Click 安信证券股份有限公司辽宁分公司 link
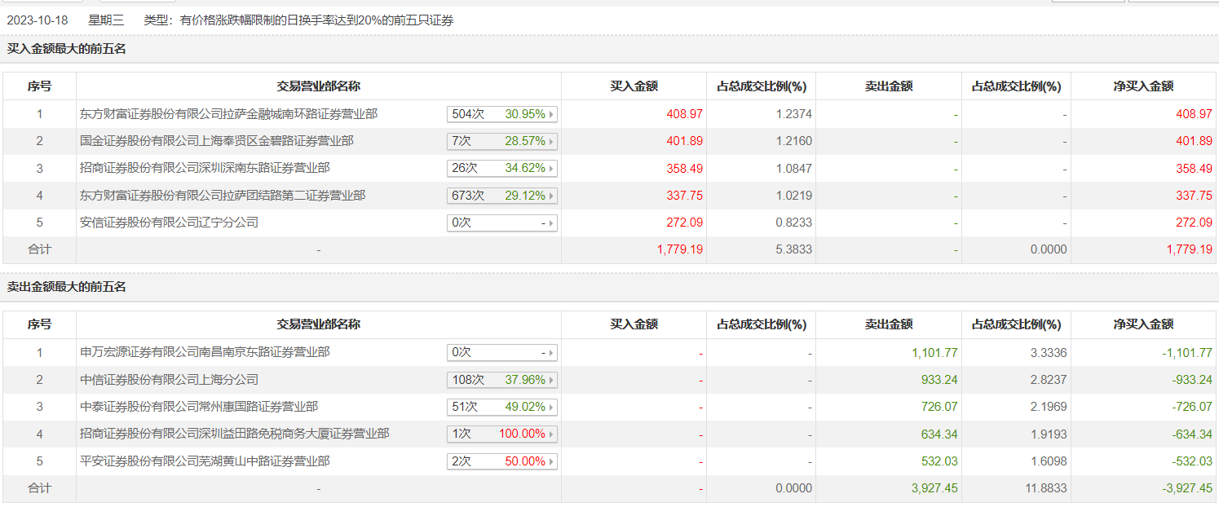This screenshot has width=1219, height=507. click(169, 223)
